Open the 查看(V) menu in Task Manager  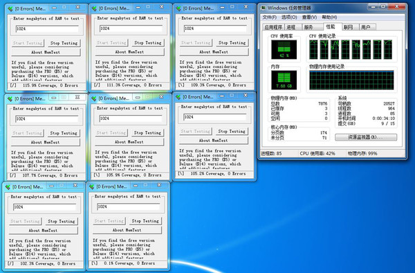click(309, 17)
